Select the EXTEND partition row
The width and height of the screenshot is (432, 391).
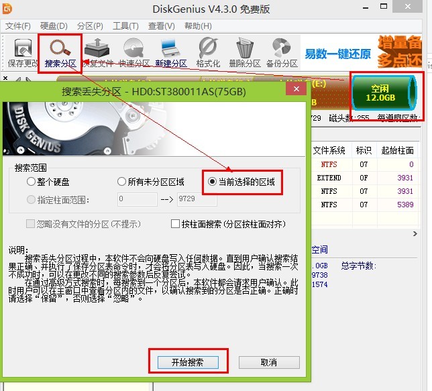(365, 178)
